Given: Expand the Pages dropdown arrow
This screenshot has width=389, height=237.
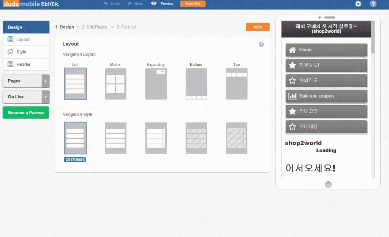Looking at the screenshot, I should (x=46, y=81).
